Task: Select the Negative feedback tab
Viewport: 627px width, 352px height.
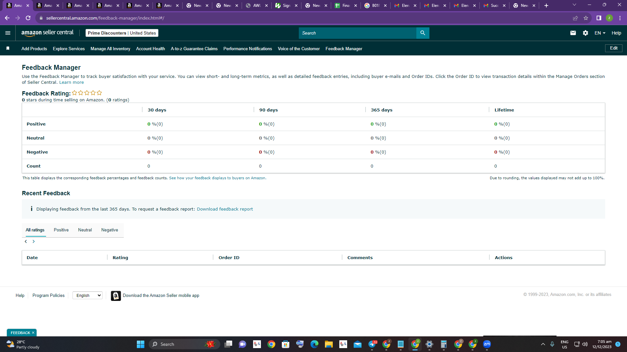Action: [x=110, y=230]
